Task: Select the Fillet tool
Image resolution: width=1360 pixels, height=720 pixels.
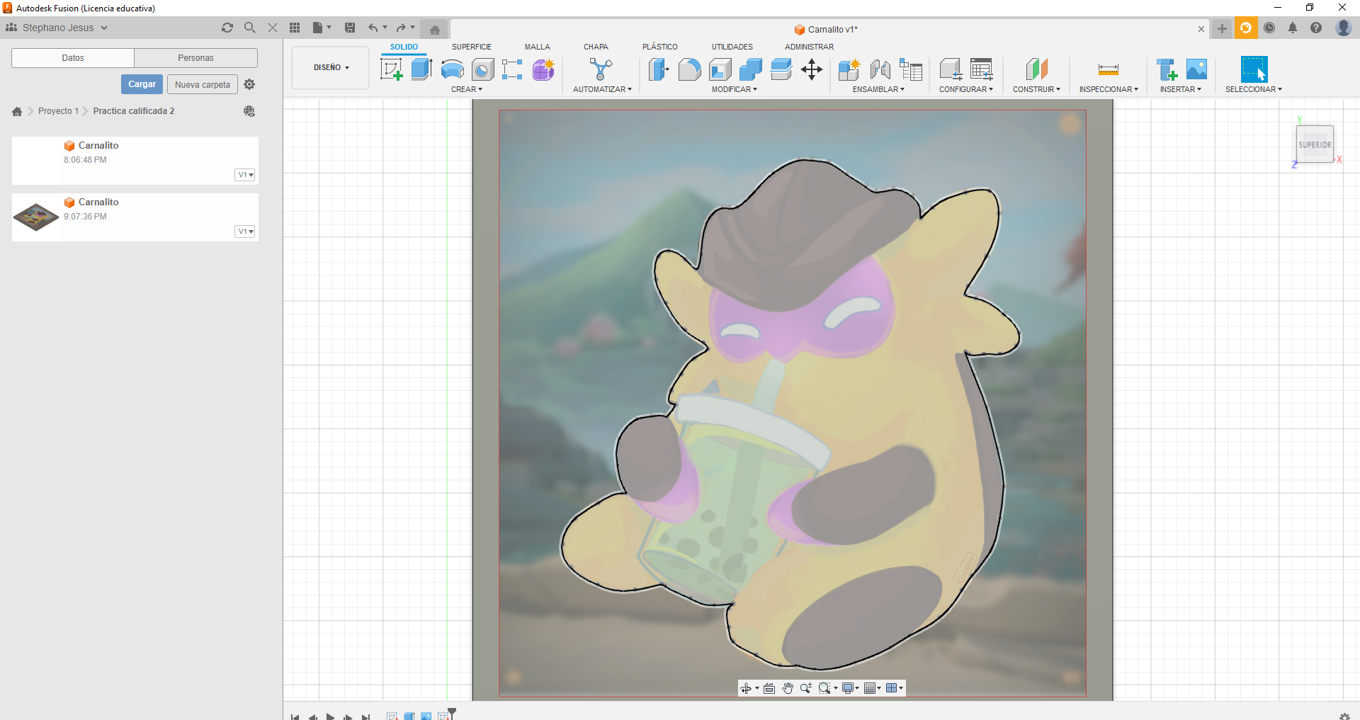Action: pyautogui.click(x=689, y=69)
